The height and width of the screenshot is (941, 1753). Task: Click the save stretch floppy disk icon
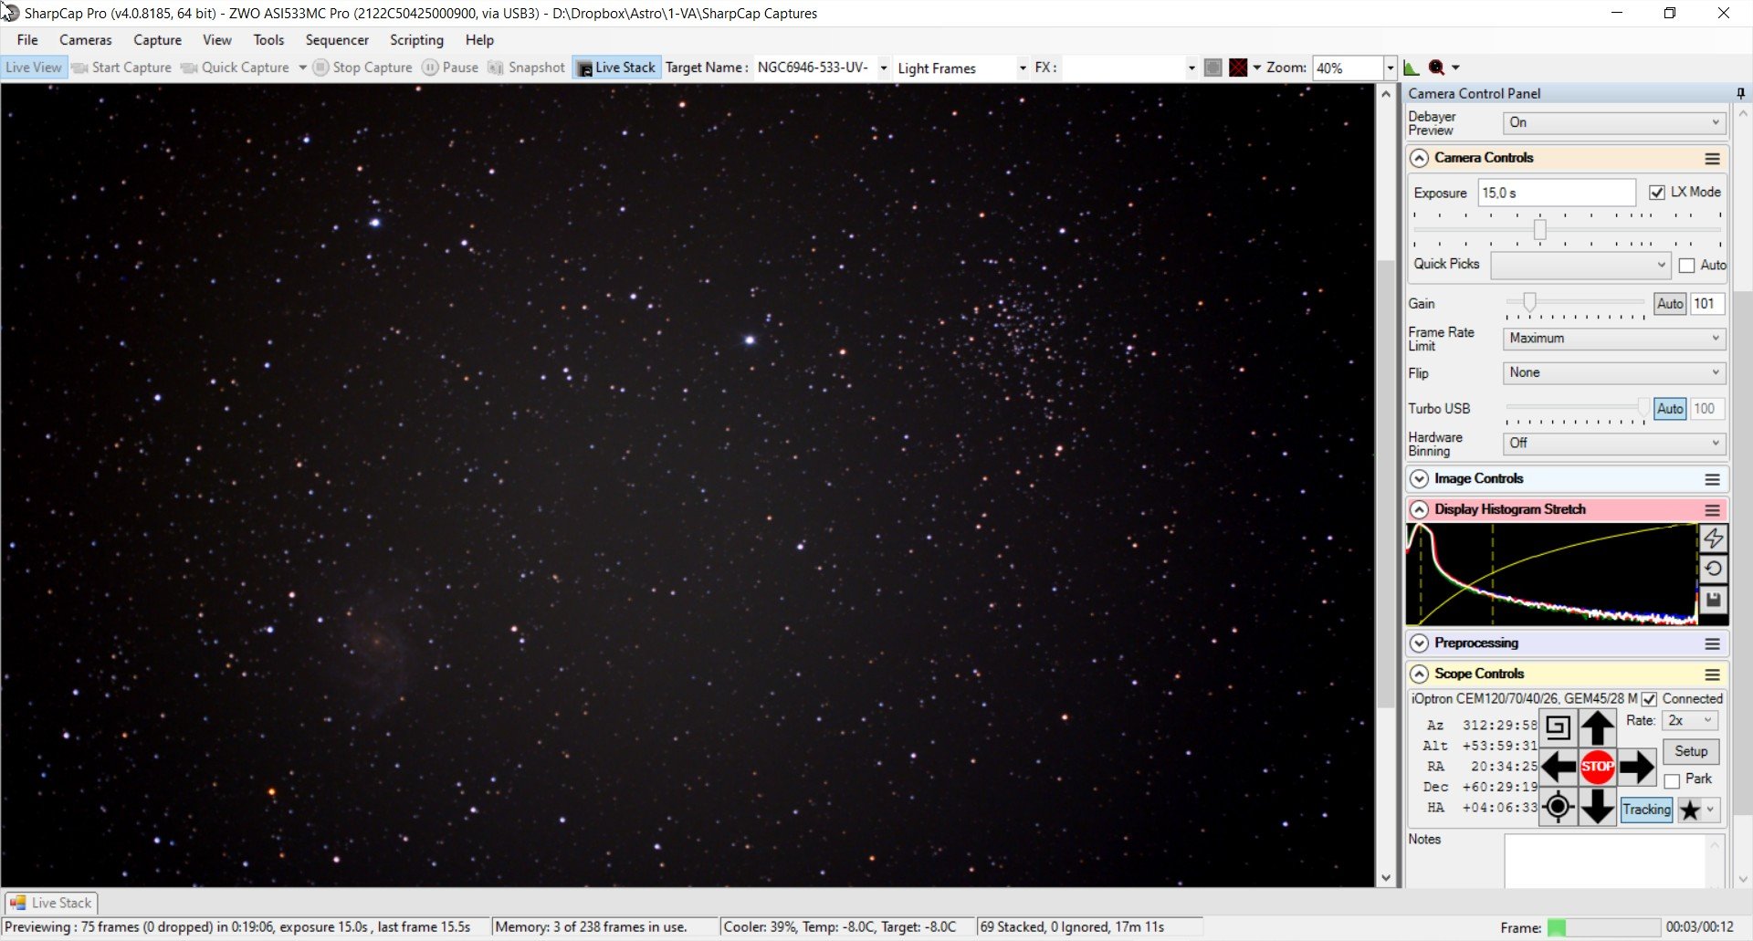point(1714,600)
